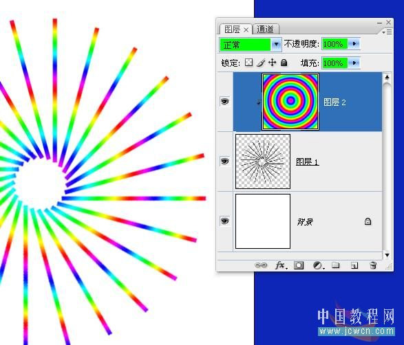404x345 pixels.
Task: Lock transparent pixels
Action: click(x=248, y=63)
